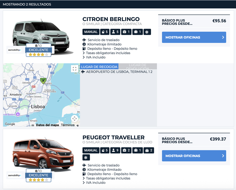
Task: Open the map camera pan control
Action: (75, 119)
